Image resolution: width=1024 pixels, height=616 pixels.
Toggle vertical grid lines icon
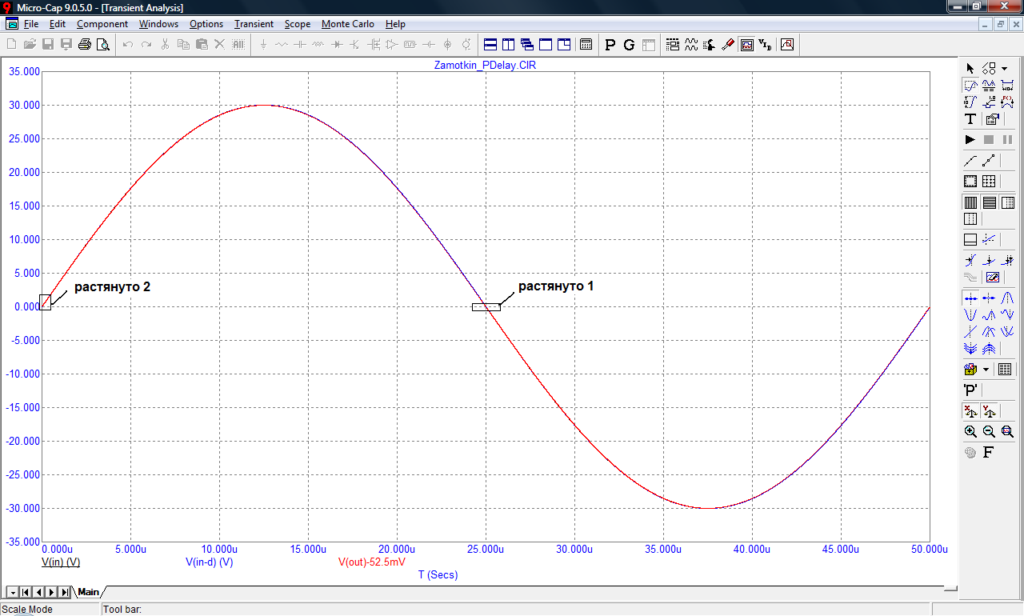(970, 202)
